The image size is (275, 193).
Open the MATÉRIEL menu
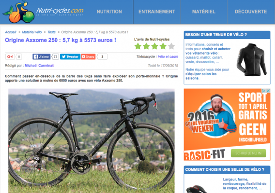[x=204, y=12]
